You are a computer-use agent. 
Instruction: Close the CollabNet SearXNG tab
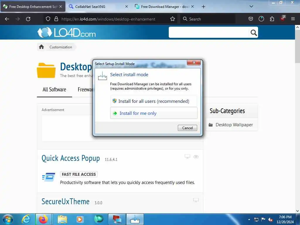click(127, 6)
